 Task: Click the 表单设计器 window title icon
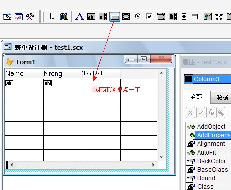[x=8, y=47]
